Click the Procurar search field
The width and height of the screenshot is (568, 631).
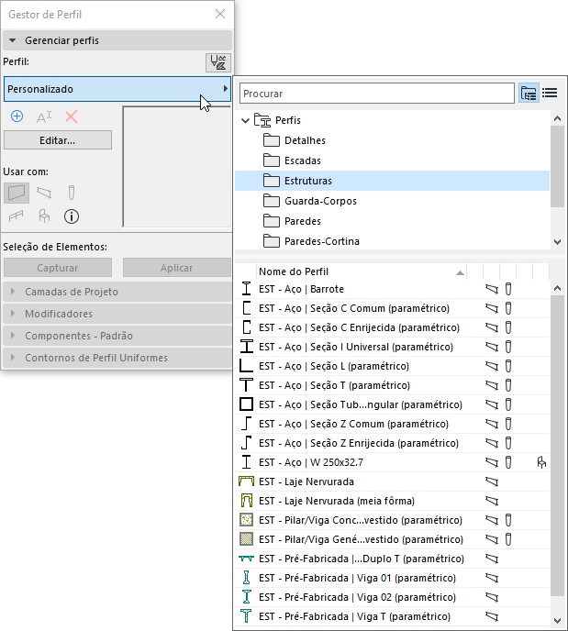coord(377,94)
